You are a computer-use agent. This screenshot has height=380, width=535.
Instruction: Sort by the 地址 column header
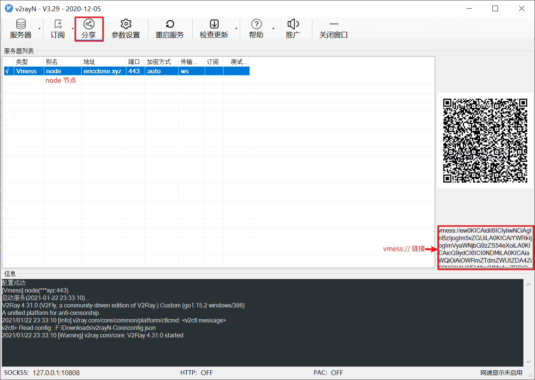104,62
